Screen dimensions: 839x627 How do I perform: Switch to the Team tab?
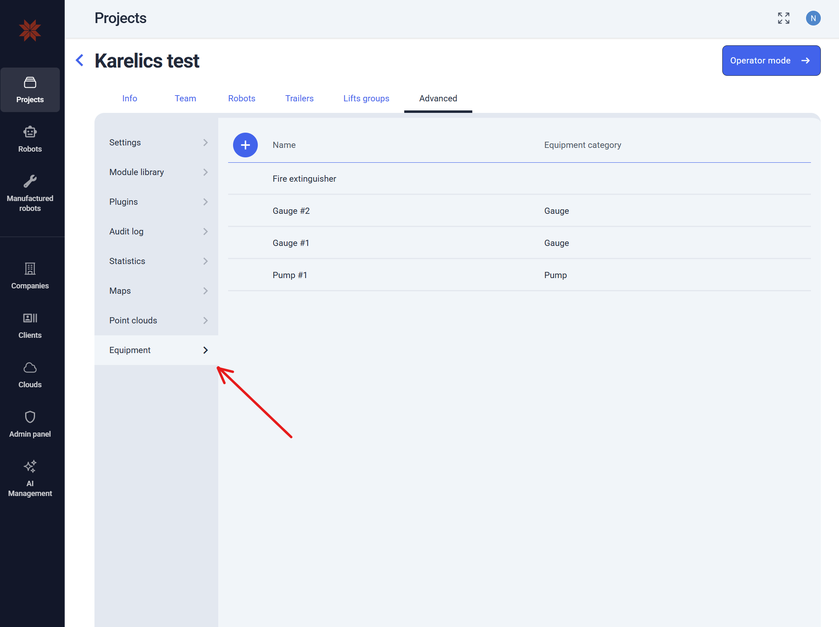(185, 98)
